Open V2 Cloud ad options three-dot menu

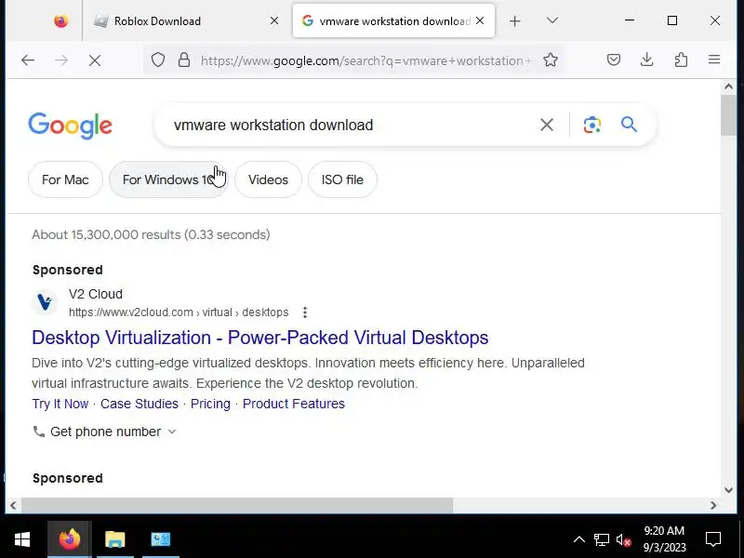[305, 312]
